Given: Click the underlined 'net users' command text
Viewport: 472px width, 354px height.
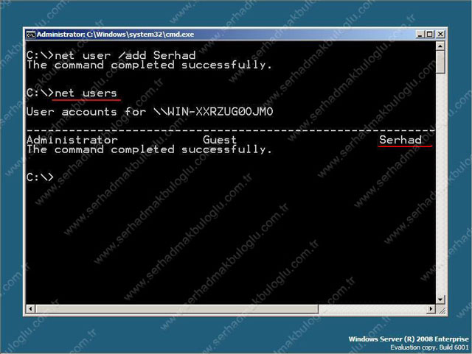Looking at the screenshot, I should (x=85, y=93).
